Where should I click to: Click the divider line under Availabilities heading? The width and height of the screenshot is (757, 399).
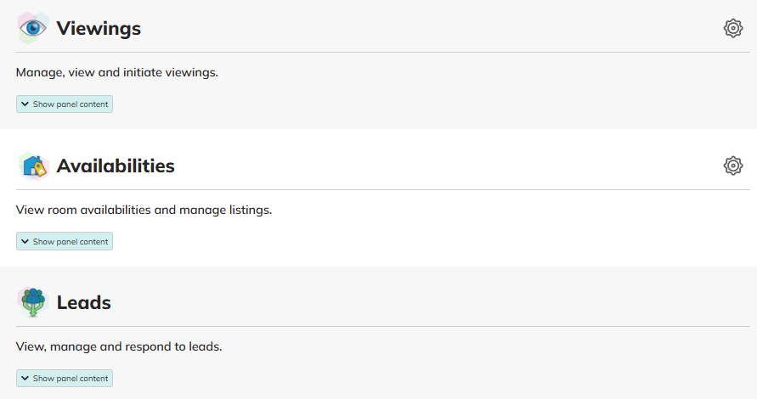(x=382, y=189)
